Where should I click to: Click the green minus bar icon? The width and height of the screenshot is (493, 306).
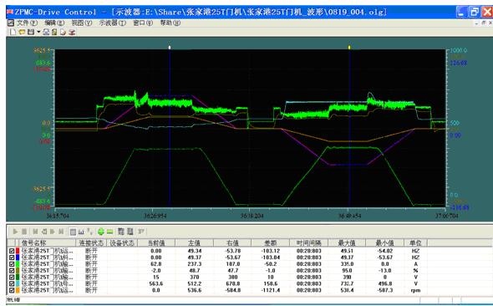[109, 232]
